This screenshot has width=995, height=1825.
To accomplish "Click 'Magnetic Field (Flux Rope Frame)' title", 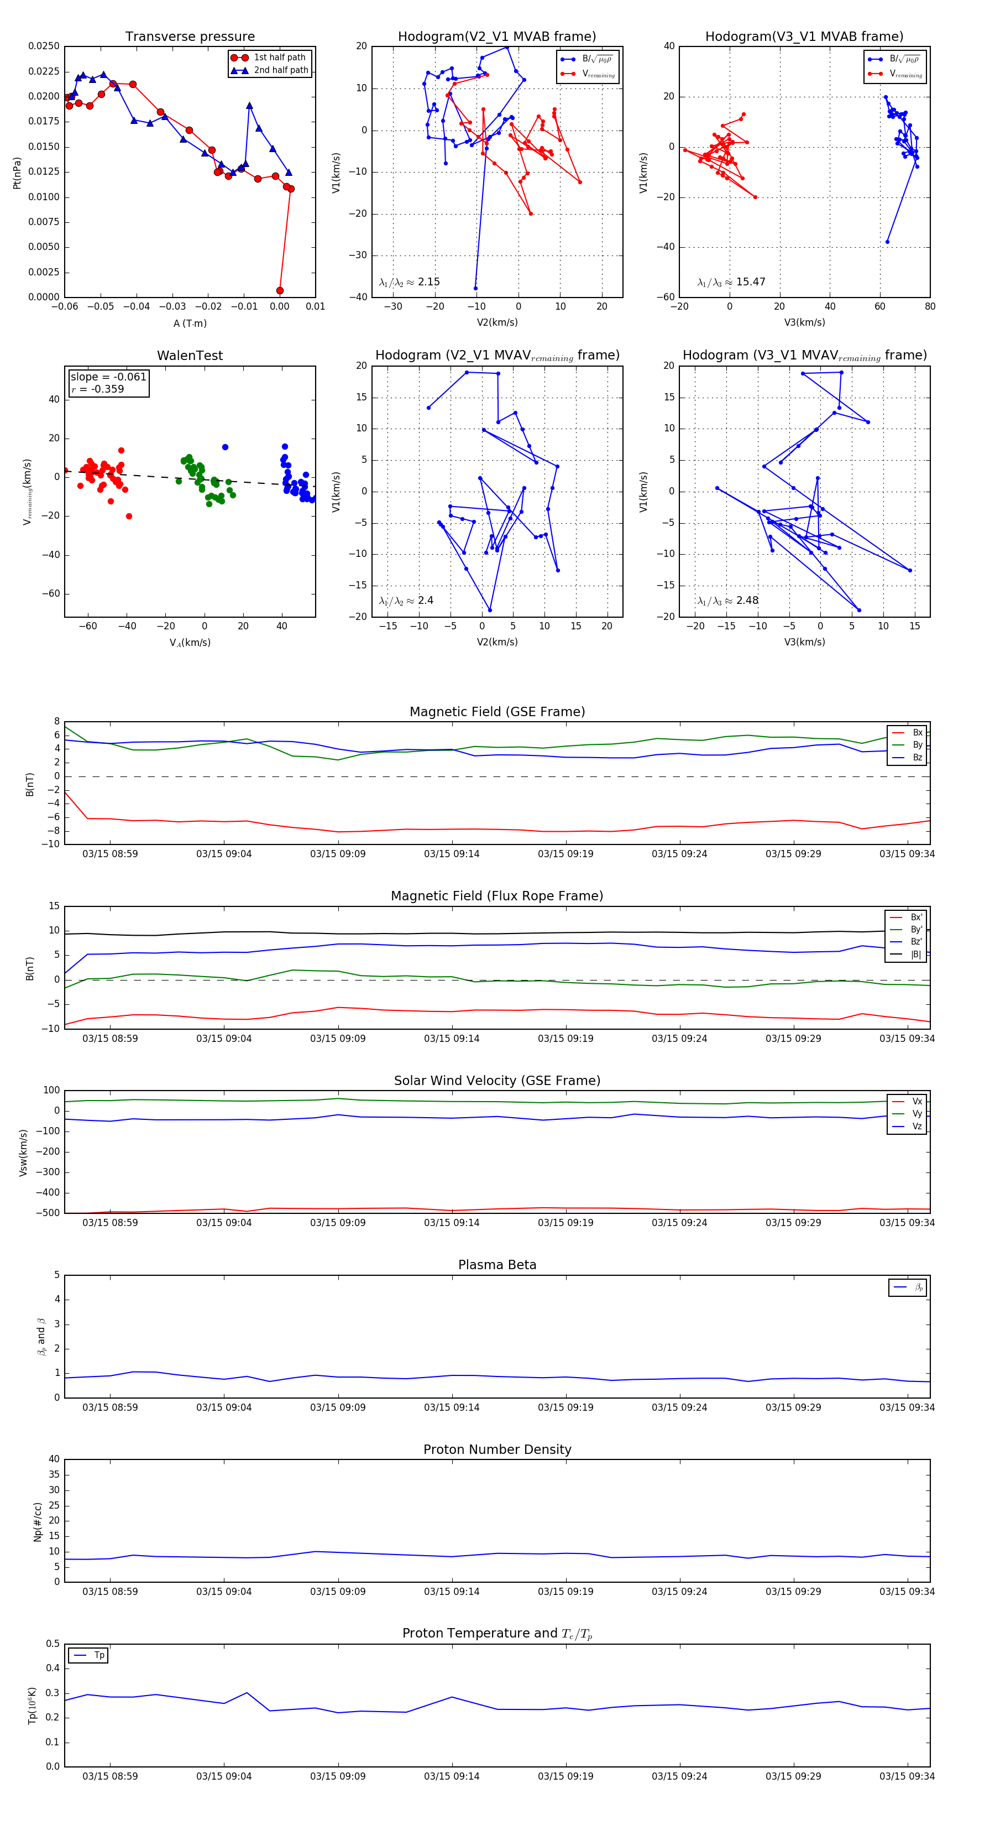I will [x=497, y=896].
